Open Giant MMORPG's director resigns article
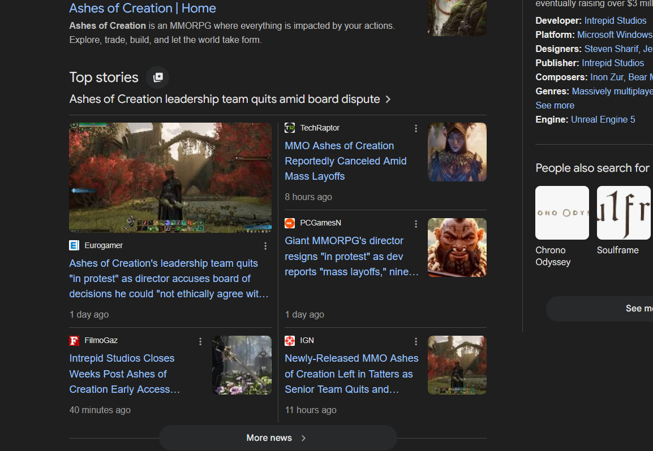The width and height of the screenshot is (653, 451). pos(351,256)
